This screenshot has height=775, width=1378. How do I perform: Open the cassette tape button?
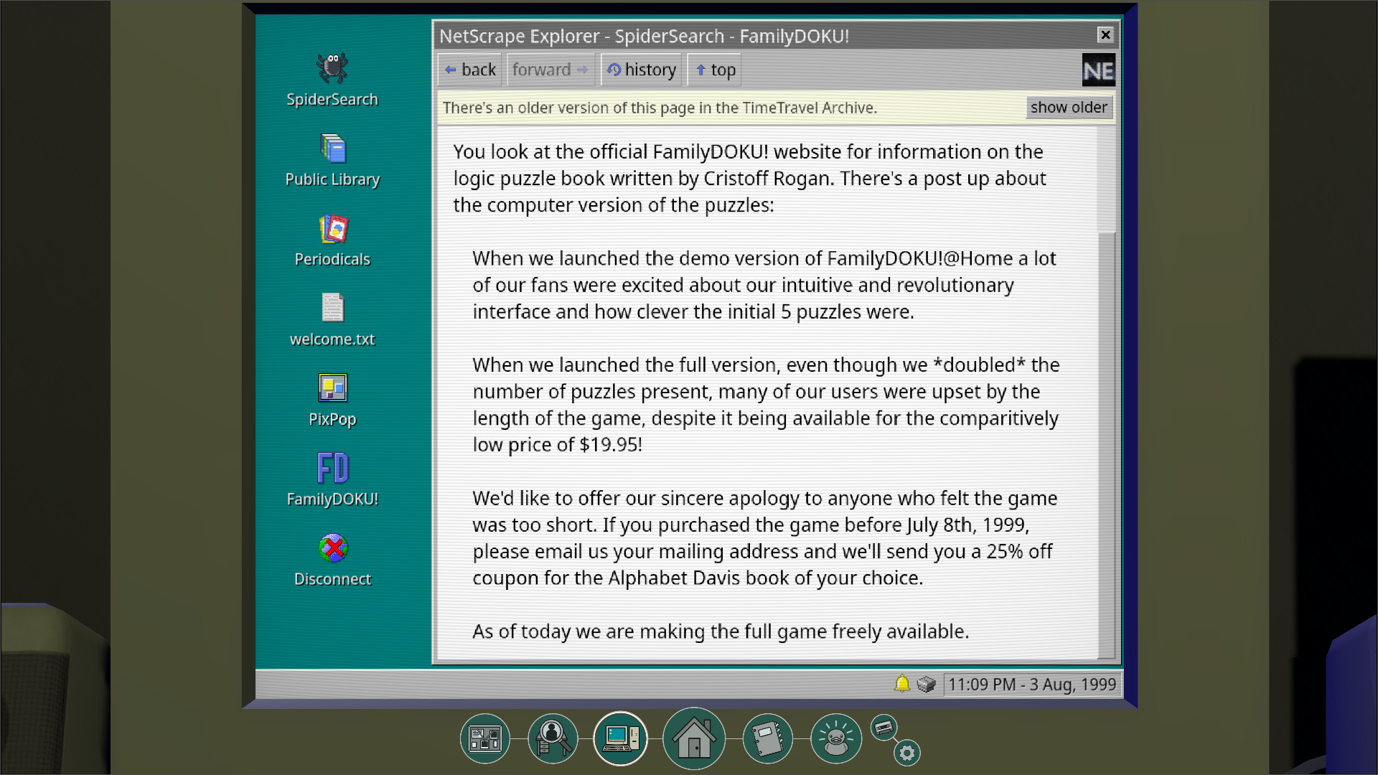point(884,728)
